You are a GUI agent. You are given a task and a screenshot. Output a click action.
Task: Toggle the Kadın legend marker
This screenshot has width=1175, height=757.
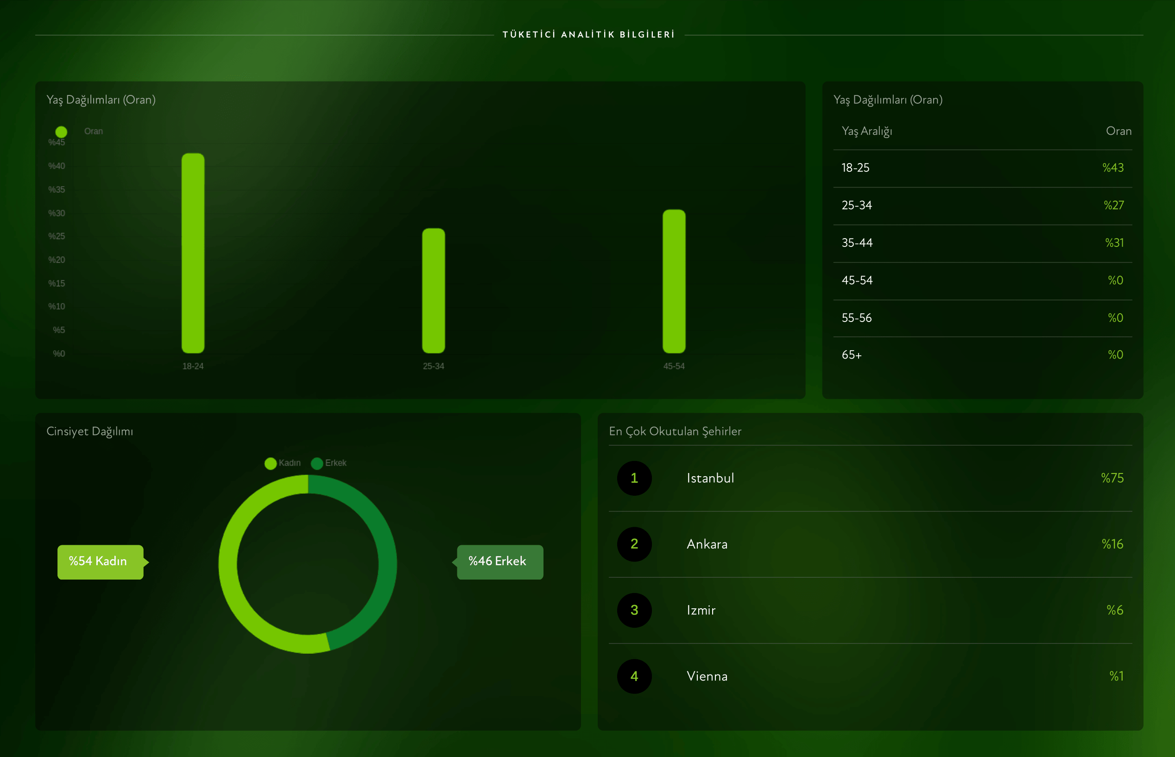pos(270,464)
